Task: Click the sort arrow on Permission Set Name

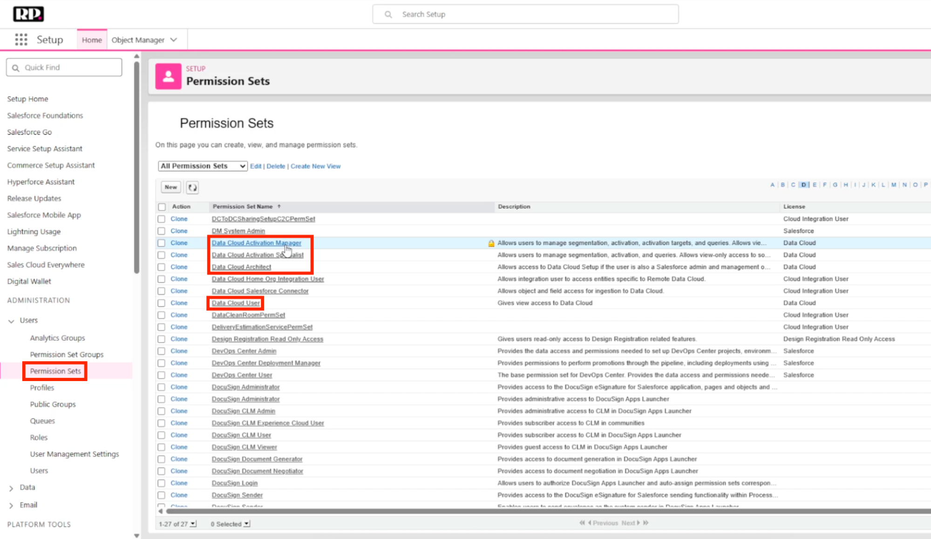Action: click(279, 206)
